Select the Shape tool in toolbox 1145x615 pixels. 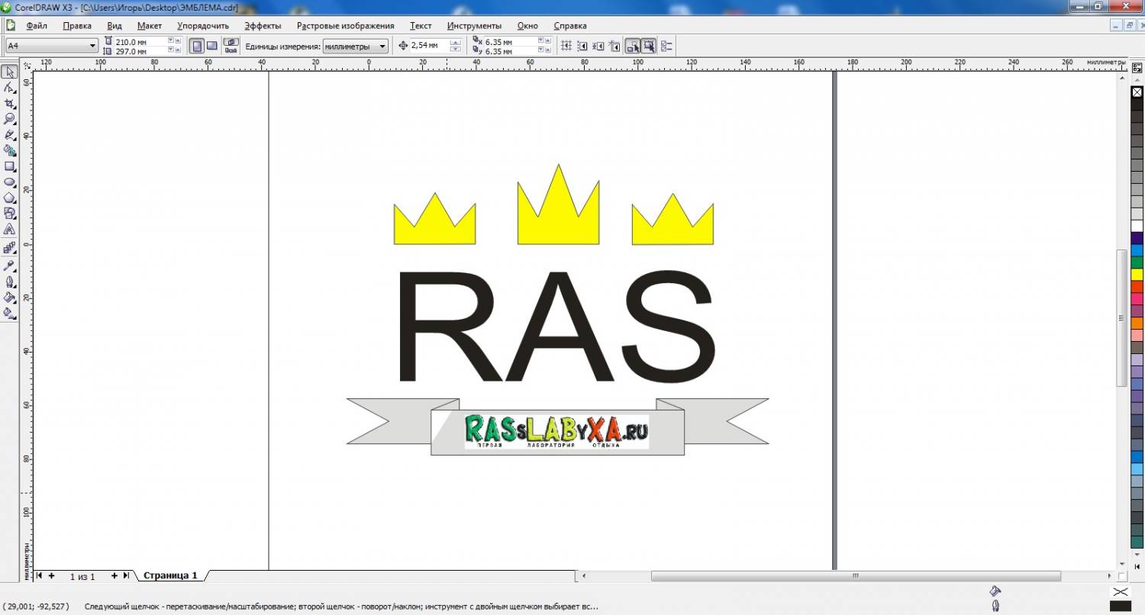tap(10, 88)
